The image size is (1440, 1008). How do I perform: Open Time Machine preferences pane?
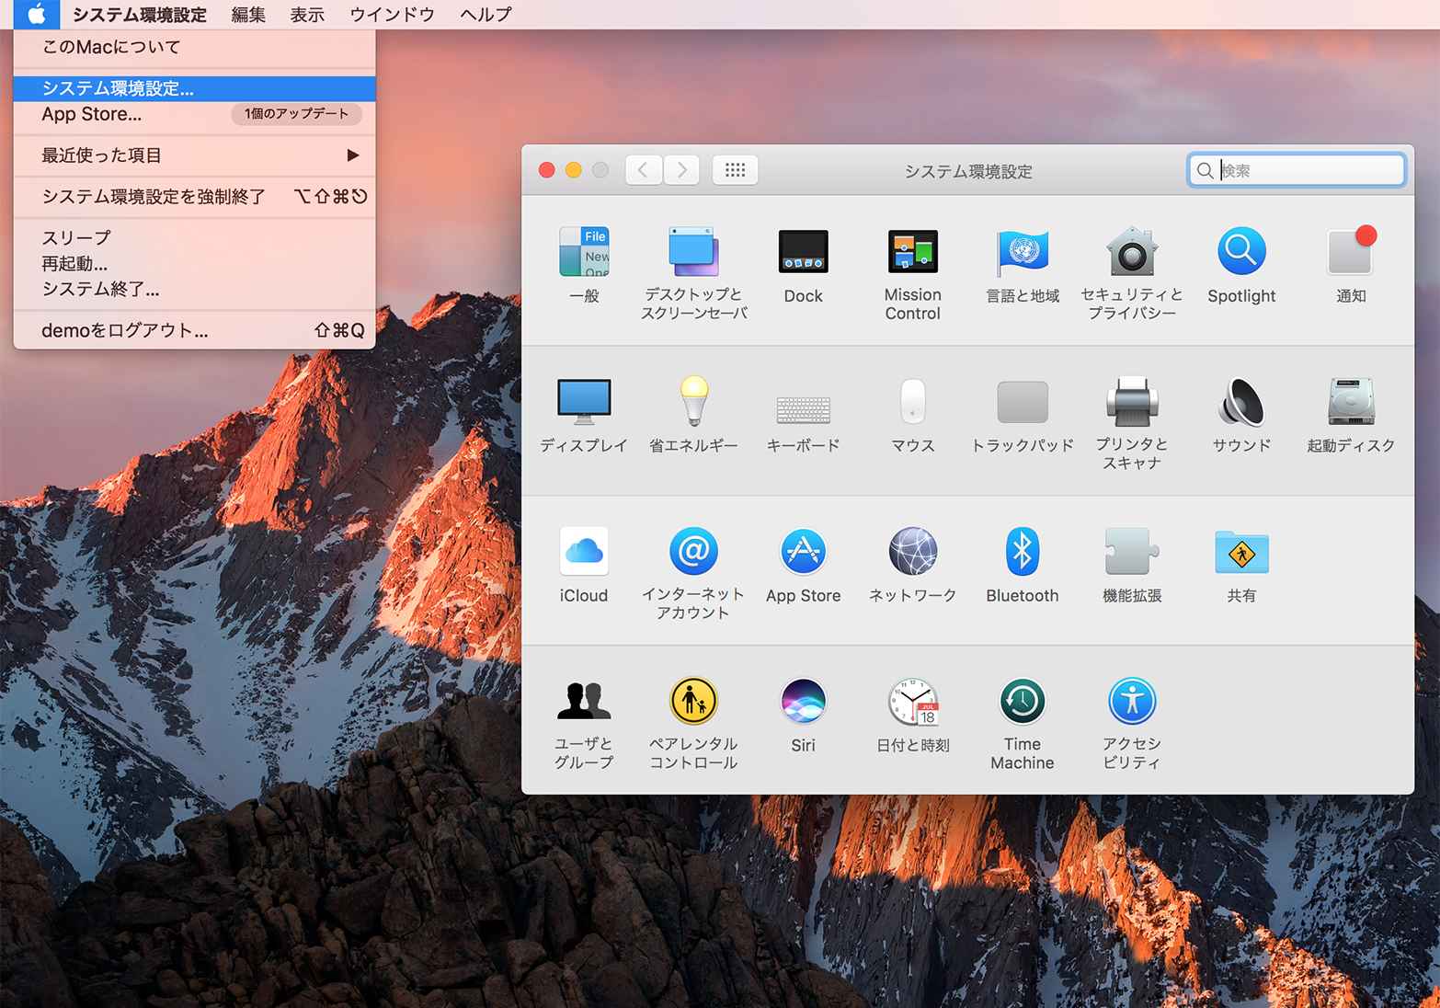(1023, 701)
